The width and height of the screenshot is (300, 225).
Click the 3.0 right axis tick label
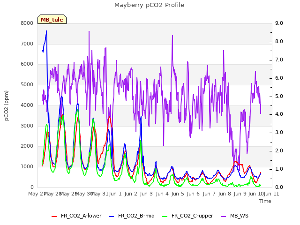point(279,132)
